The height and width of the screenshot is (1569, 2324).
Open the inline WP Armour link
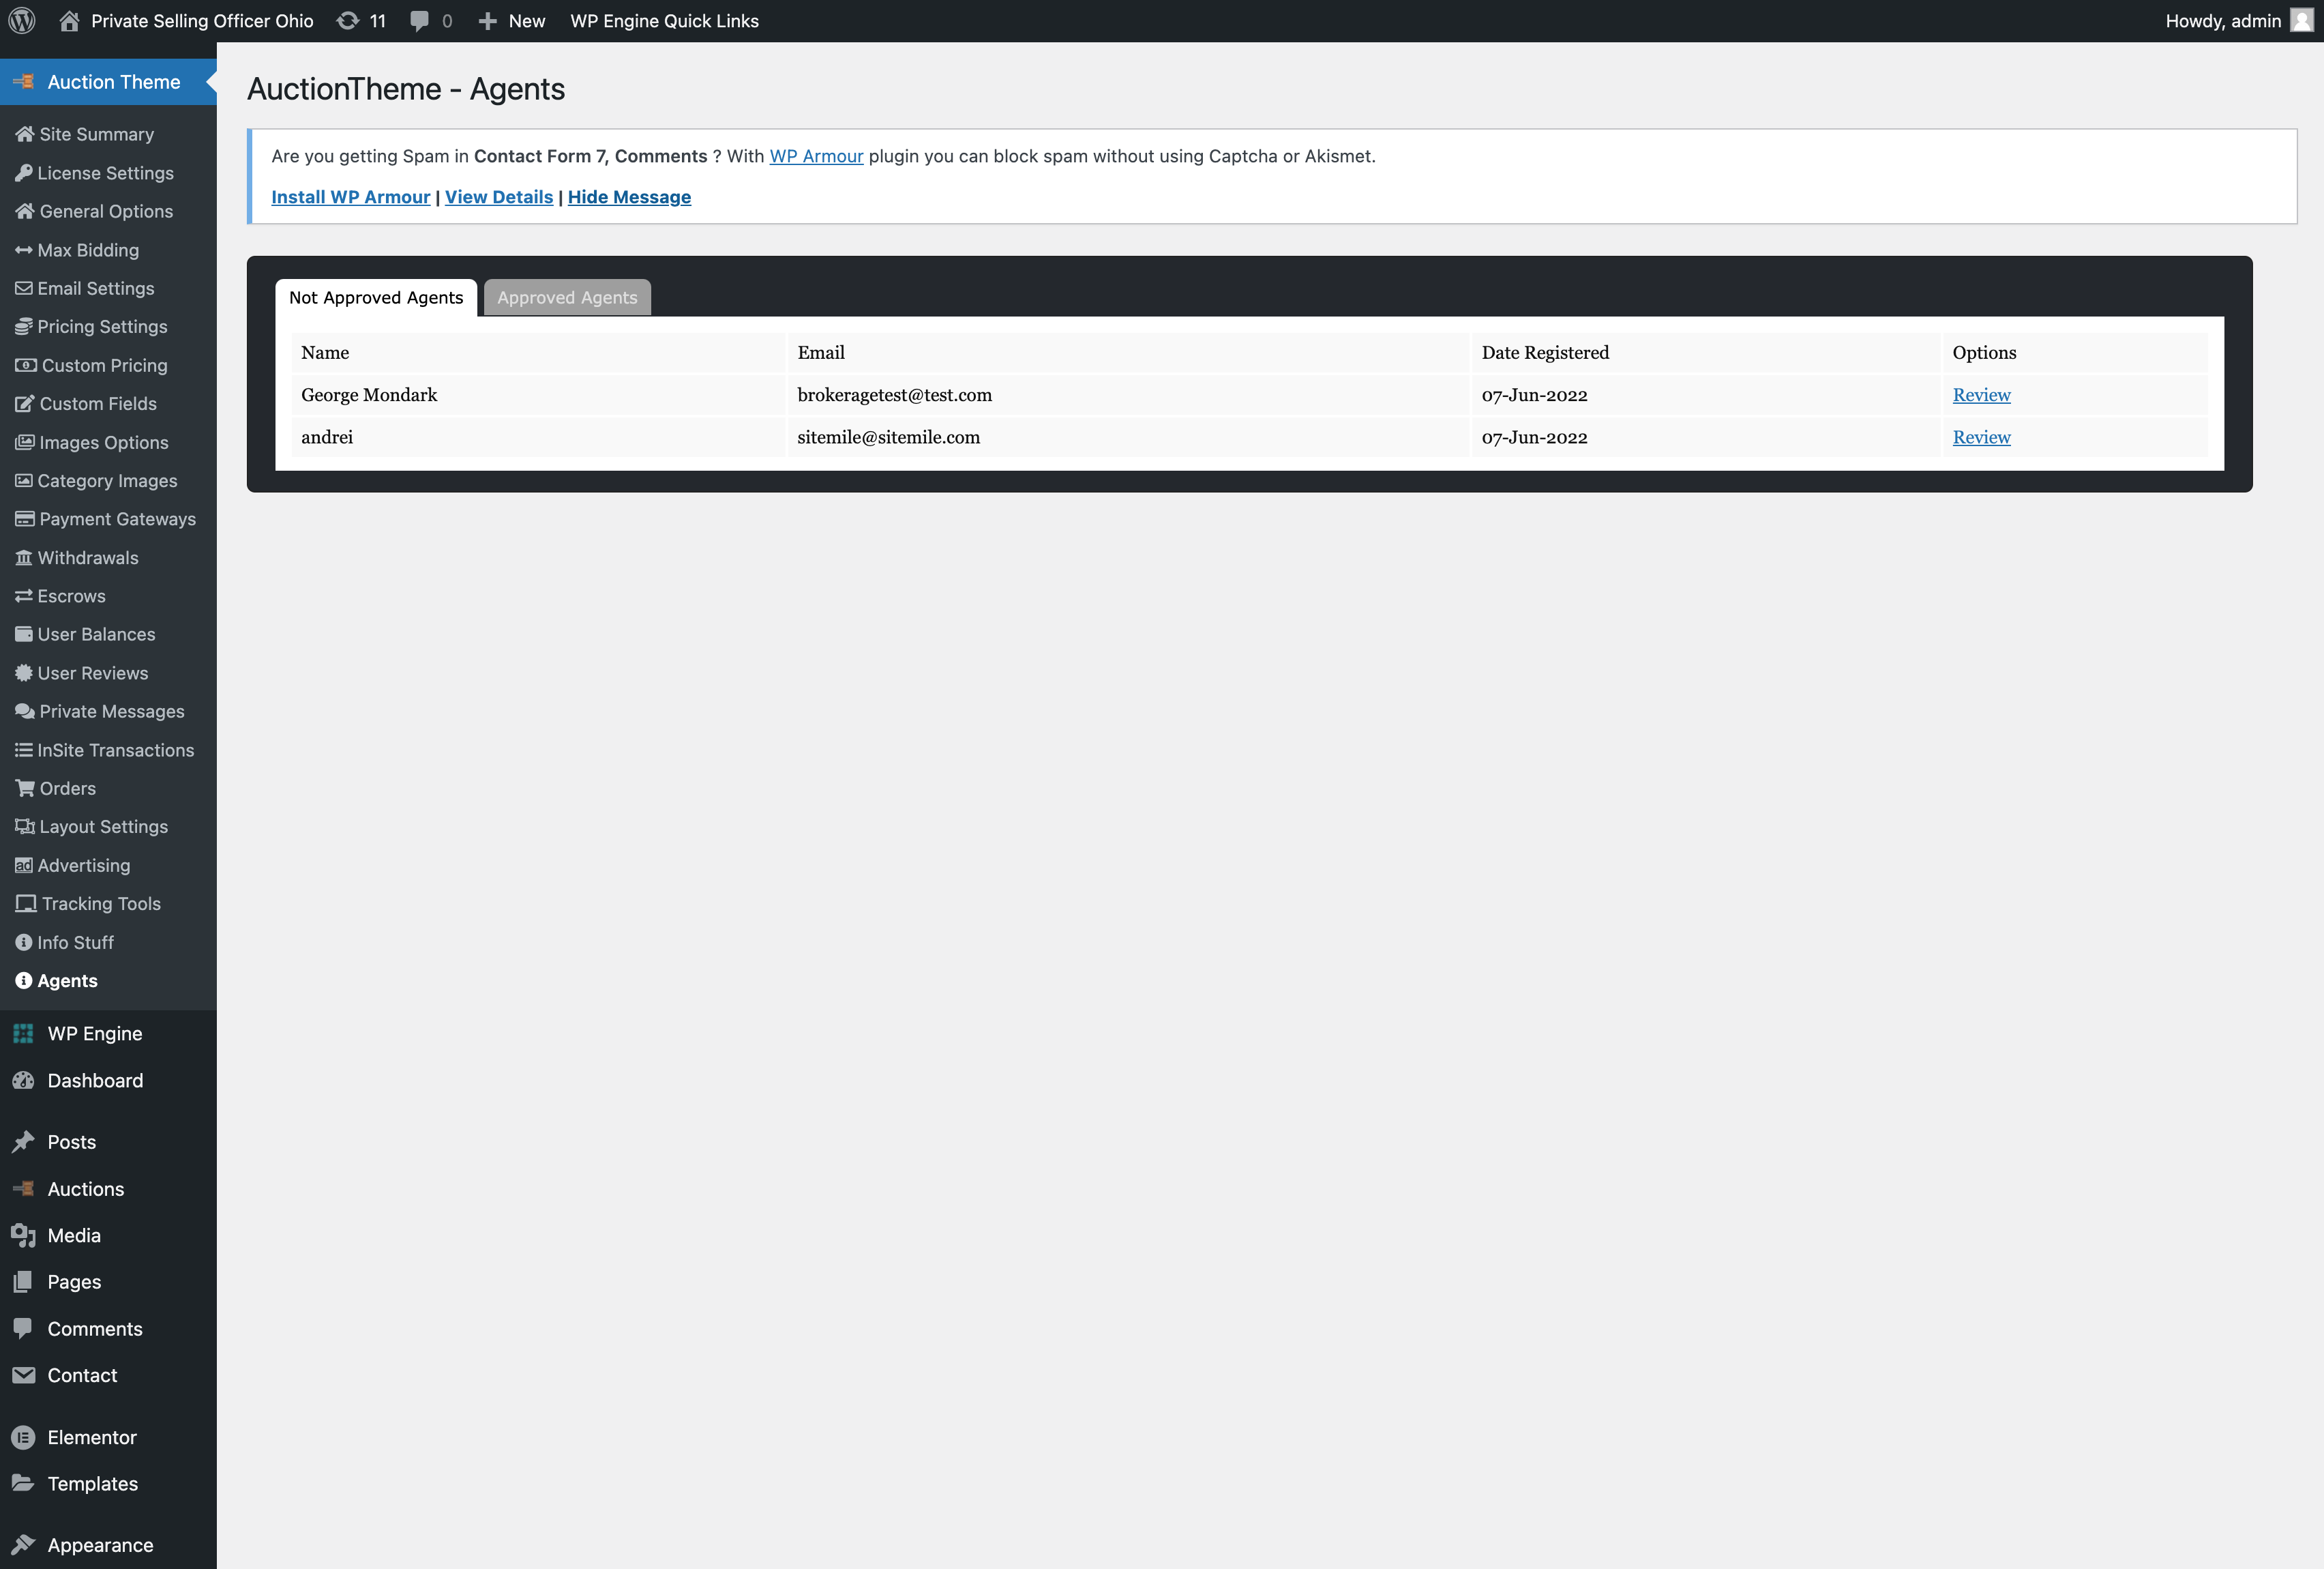(x=816, y=156)
